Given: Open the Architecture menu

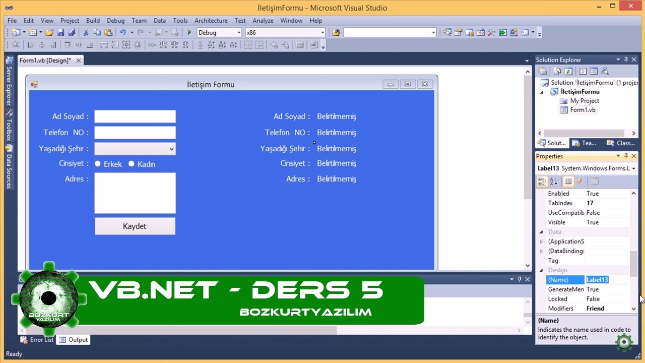Looking at the screenshot, I should tap(211, 21).
